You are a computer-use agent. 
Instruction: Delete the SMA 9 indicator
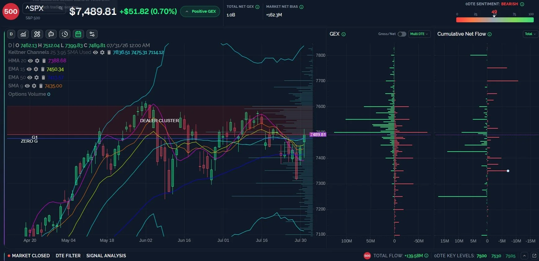[41, 86]
